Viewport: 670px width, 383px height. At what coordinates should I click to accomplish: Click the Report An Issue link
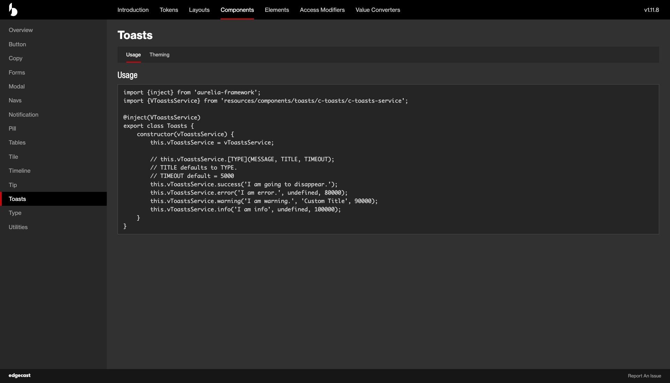coord(644,376)
